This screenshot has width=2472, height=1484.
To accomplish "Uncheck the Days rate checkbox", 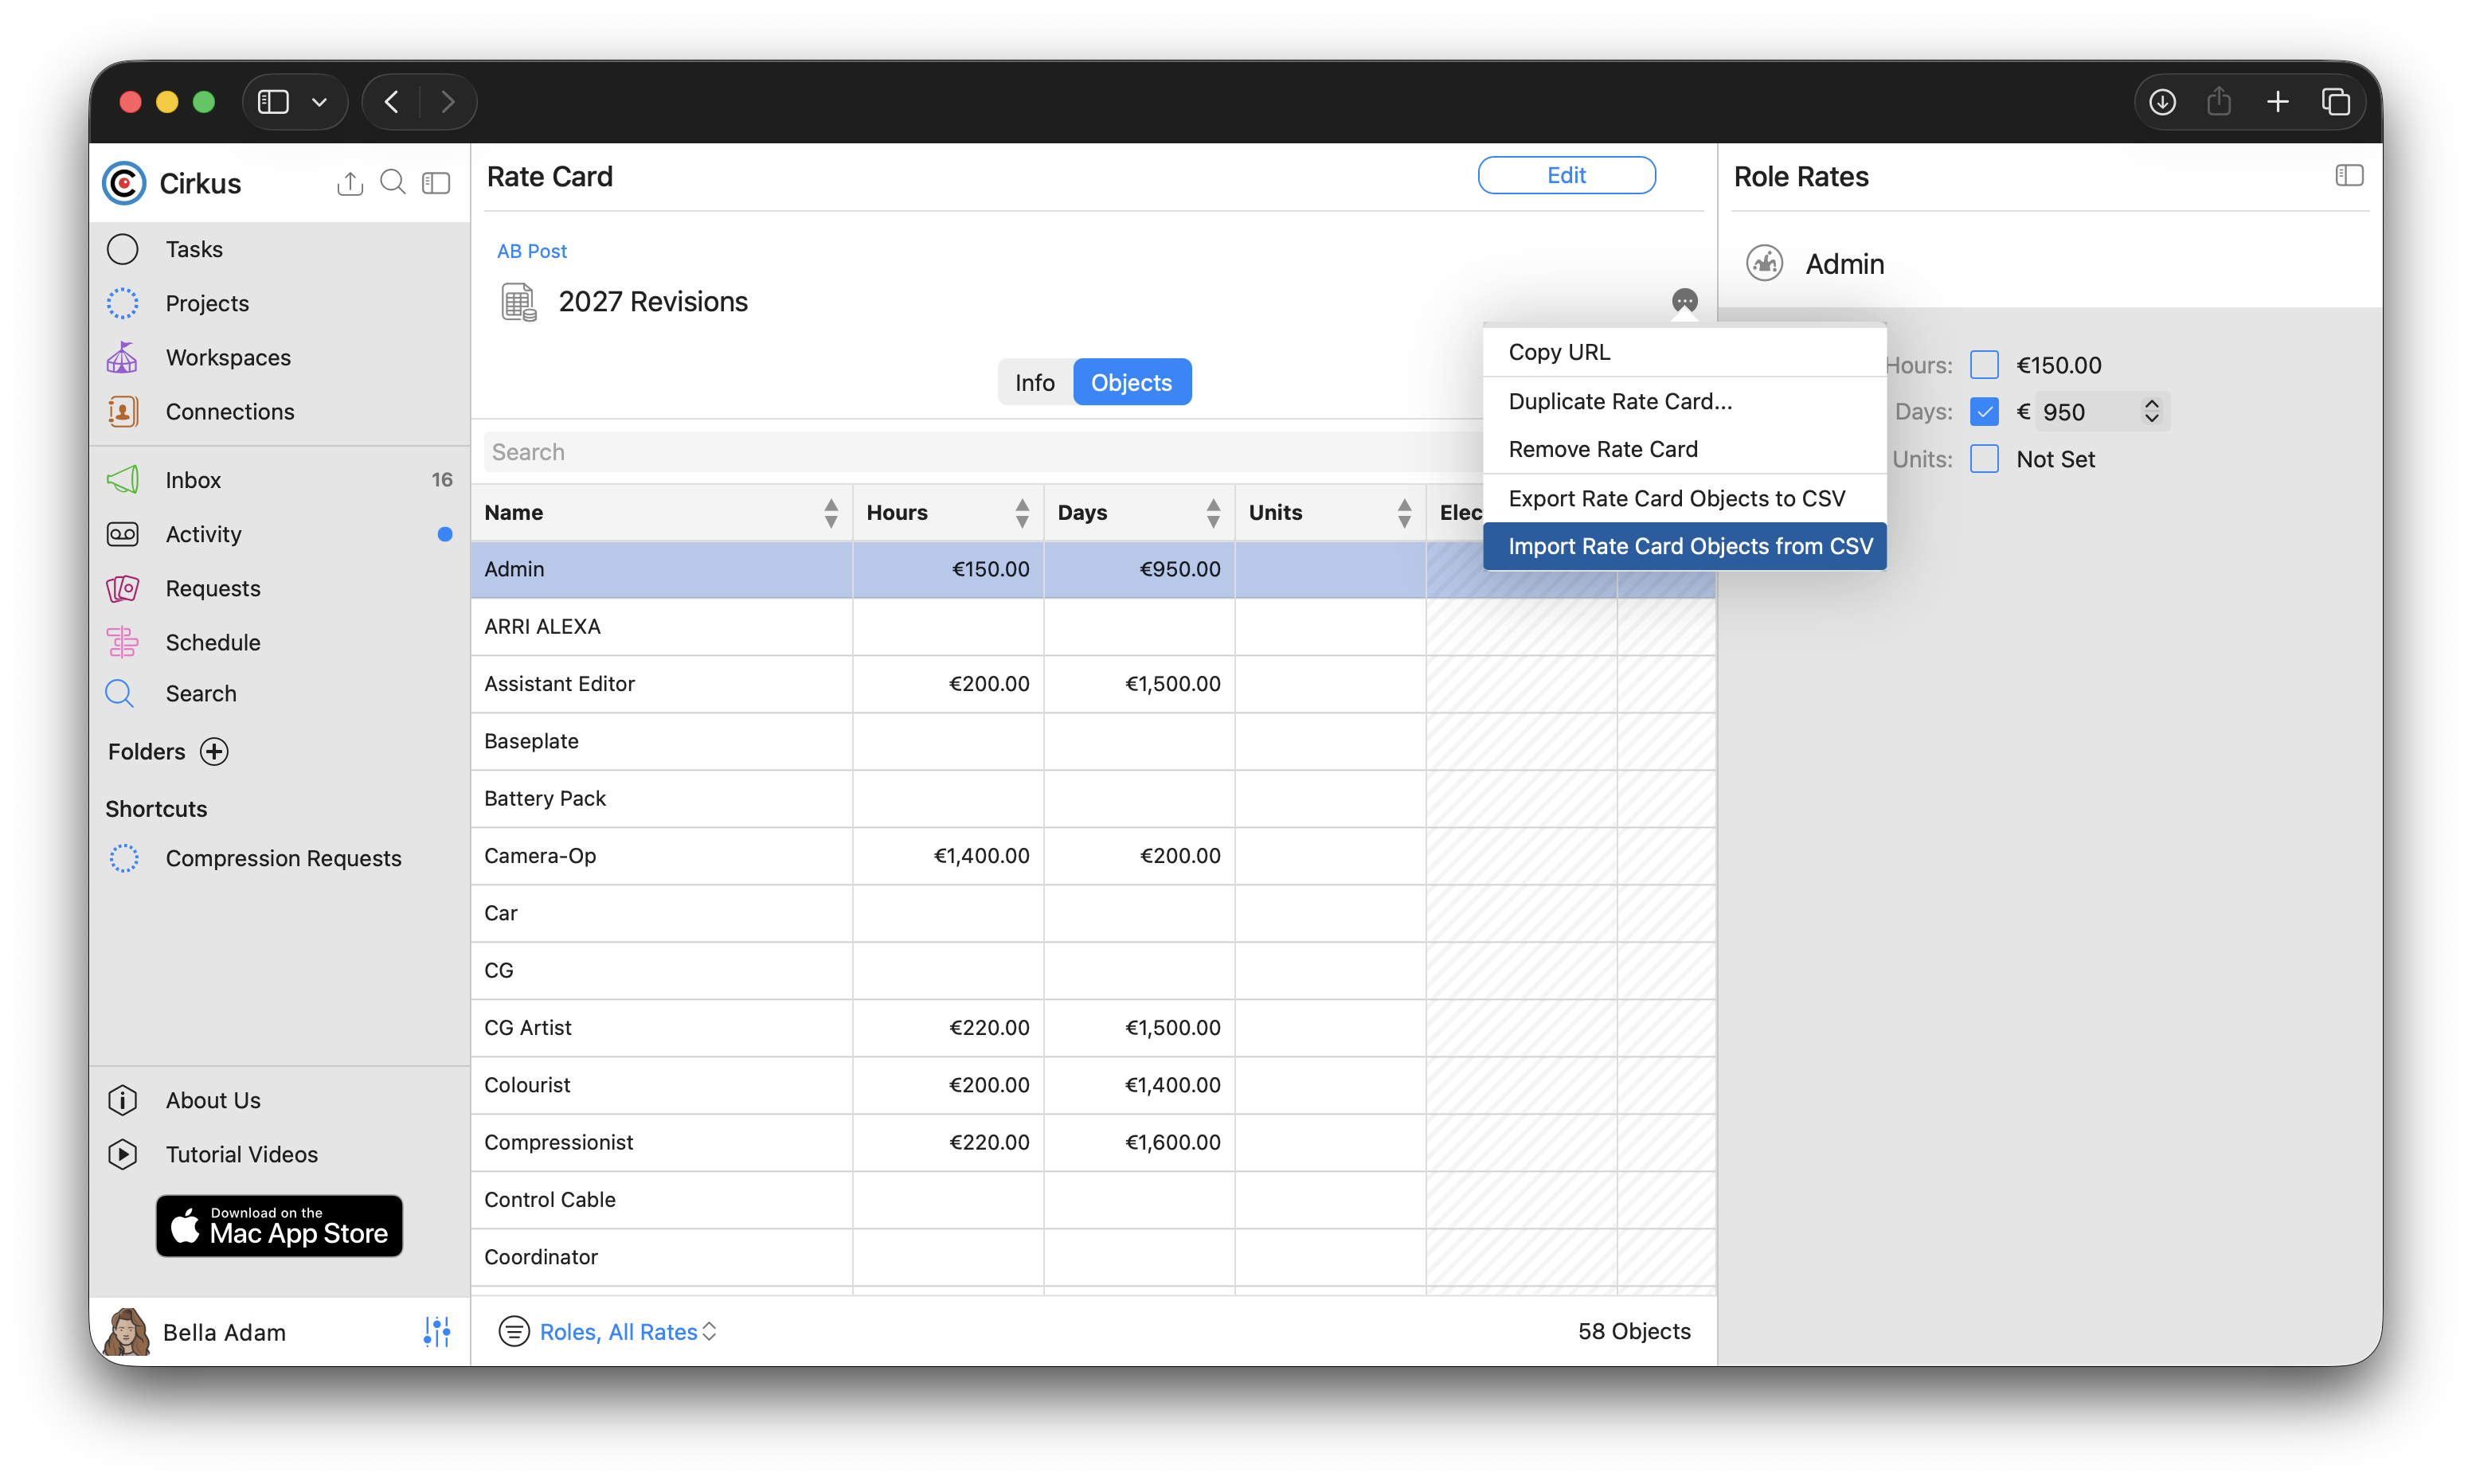I will pos(1984,411).
